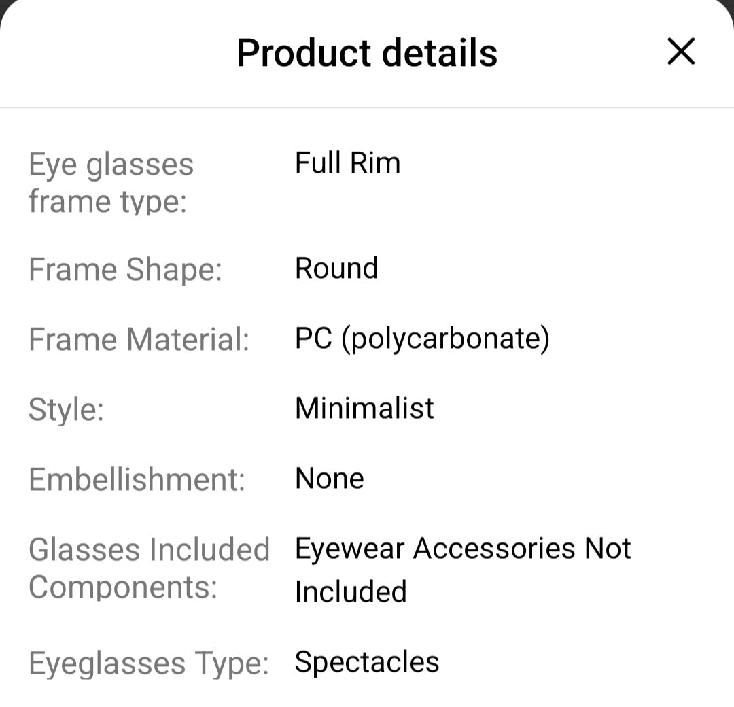Click the Eye glasses frame type label
Image resolution: width=734 pixels, height=707 pixels.
pos(111,182)
